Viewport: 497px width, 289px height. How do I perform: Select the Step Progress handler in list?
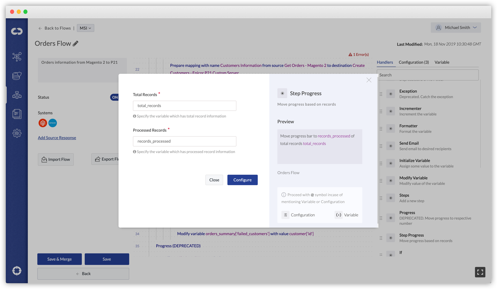pos(426,238)
